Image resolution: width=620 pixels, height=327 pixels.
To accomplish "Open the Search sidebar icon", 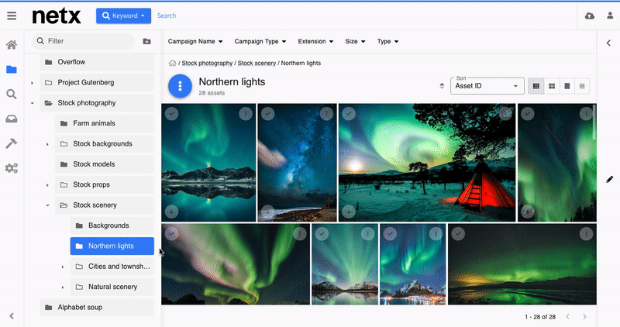I will tap(12, 94).
